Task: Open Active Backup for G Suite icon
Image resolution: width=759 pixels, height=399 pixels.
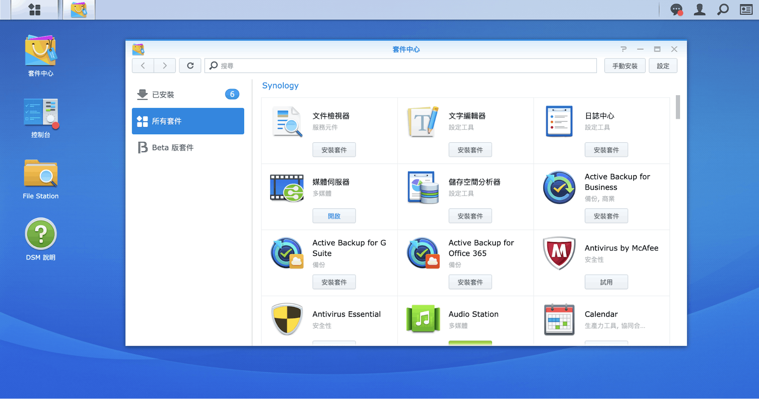Action: coord(287,253)
